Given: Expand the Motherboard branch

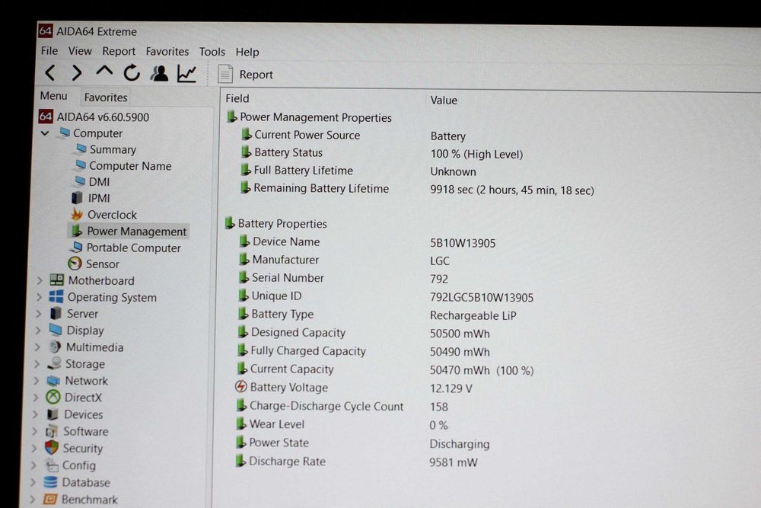Looking at the screenshot, I should click(40, 281).
